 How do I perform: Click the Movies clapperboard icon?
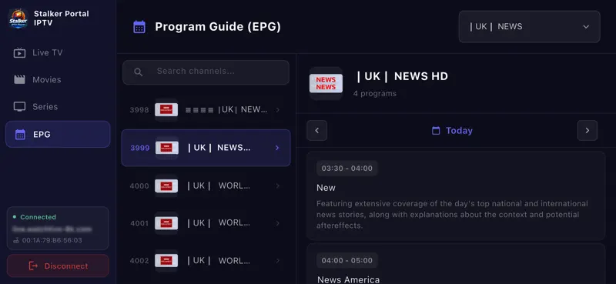19,80
